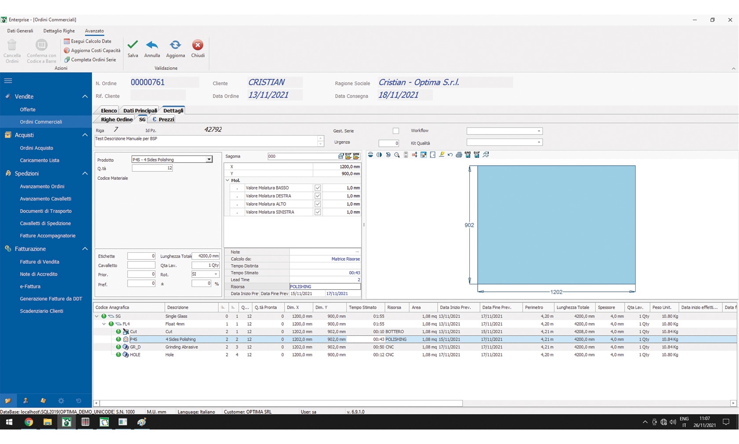This screenshot has height=444, width=739.
Task: Click Conferma con Codice a Barre icon
Action: tap(41, 45)
